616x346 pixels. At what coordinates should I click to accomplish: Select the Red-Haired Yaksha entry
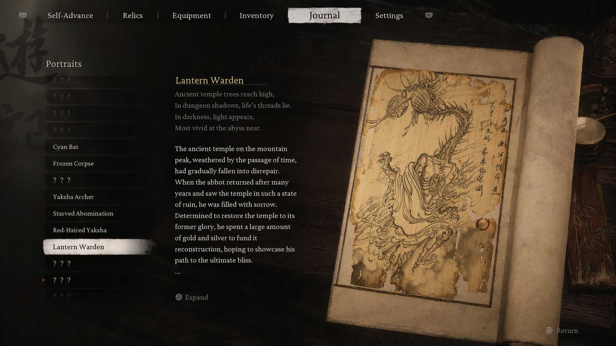(80, 230)
